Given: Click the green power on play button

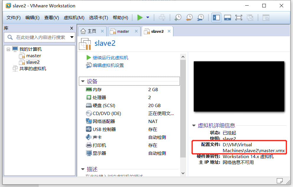Looking at the screenshot, I should 140,17.
